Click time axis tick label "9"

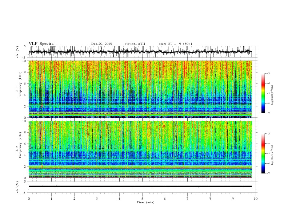pos(233,199)
